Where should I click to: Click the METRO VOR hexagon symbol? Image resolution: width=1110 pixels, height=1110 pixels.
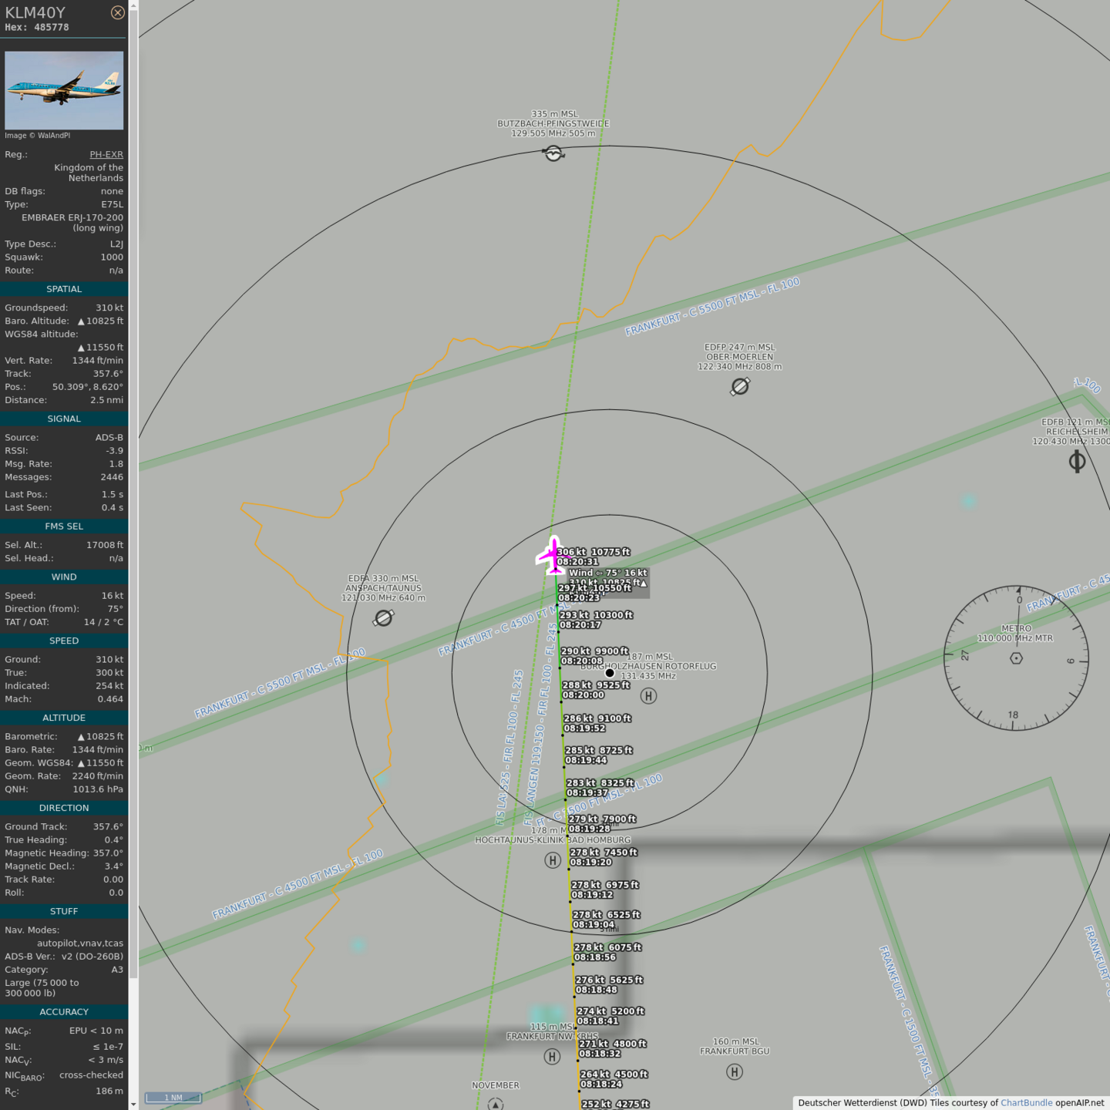click(x=1016, y=658)
